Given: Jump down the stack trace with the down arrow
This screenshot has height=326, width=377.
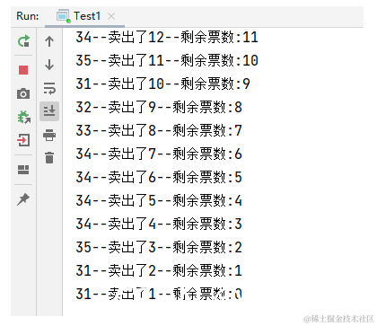Looking at the screenshot, I should point(49,65).
